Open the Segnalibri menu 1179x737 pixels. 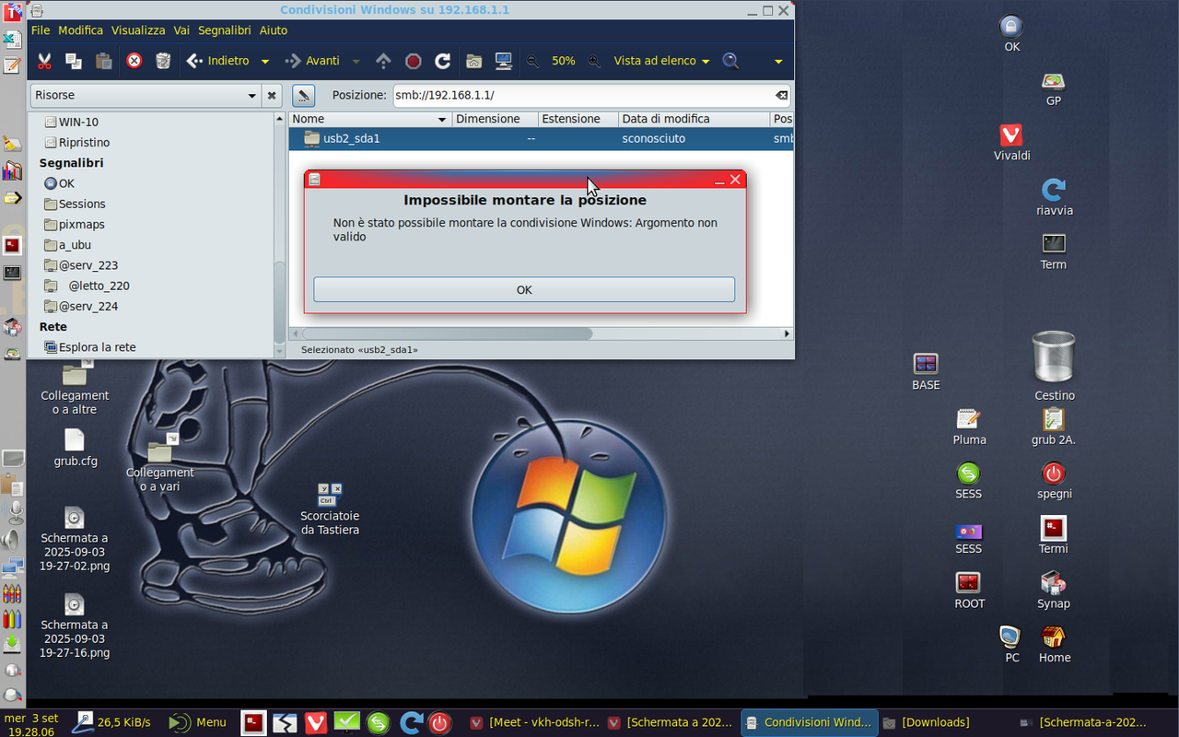224,30
